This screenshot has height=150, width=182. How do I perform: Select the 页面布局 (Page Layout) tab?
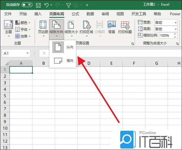pyautogui.click(x=57, y=14)
